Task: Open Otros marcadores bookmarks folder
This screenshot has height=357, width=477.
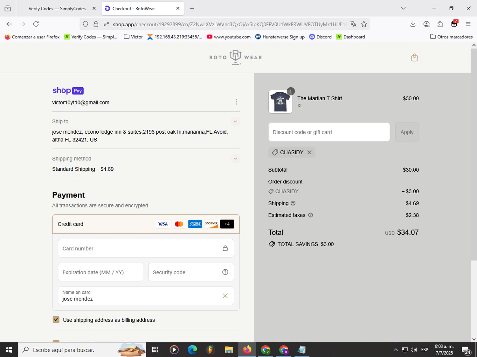Action: click(x=451, y=37)
